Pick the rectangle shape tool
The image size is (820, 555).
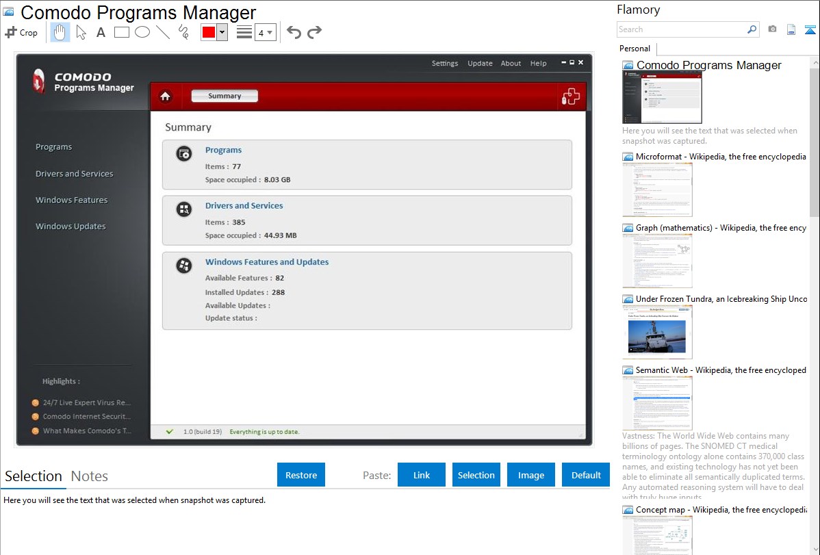click(x=122, y=32)
